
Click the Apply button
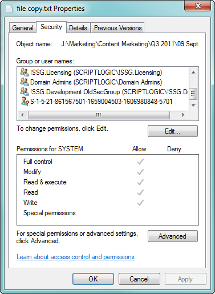coord(185,279)
